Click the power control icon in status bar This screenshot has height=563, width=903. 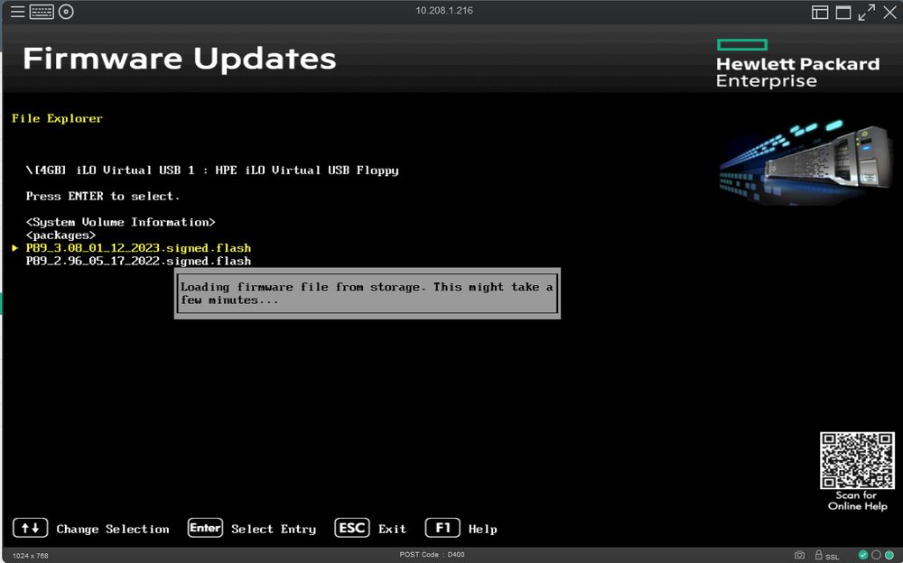889,555
